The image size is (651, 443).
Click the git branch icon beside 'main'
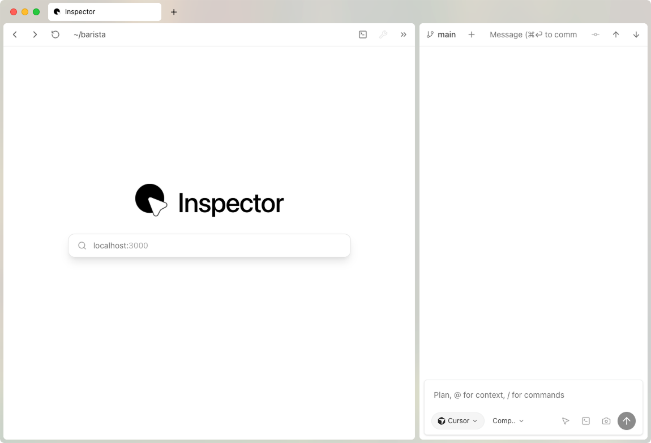tap(430, 35)
